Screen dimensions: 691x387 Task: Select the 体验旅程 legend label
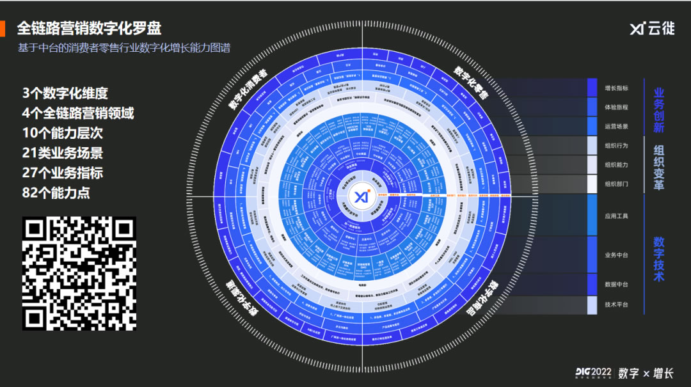click(616, 107)
